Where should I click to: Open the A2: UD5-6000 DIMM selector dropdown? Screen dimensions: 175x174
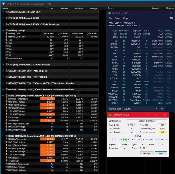pyautogui.click(x=133, y=109)
